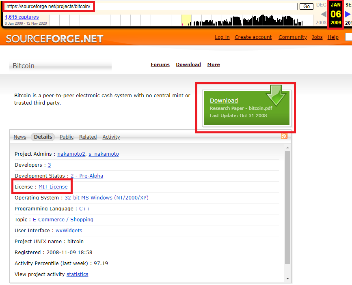Open the More menu
The height and width of the screenshot is (285, 352).
pyautogui.click(x=214, y=64)
